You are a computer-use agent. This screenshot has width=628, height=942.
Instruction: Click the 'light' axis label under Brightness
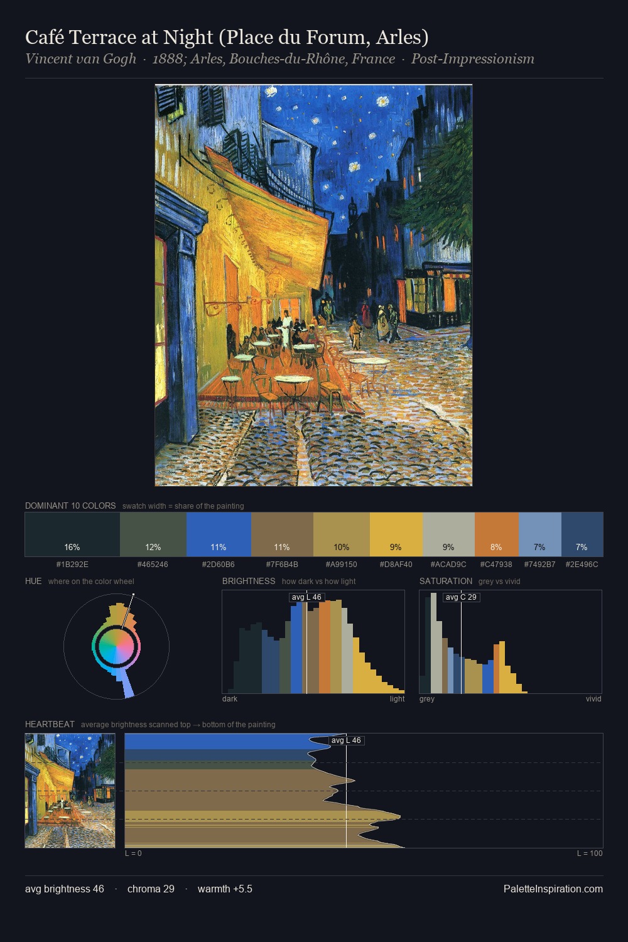pyautogui.click(x=397, y=699)
